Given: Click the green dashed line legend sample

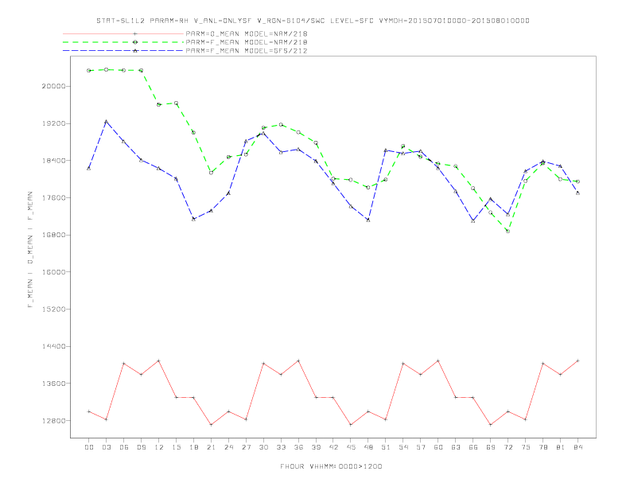Looking at the screenshot, I should (x=123, y=42).
